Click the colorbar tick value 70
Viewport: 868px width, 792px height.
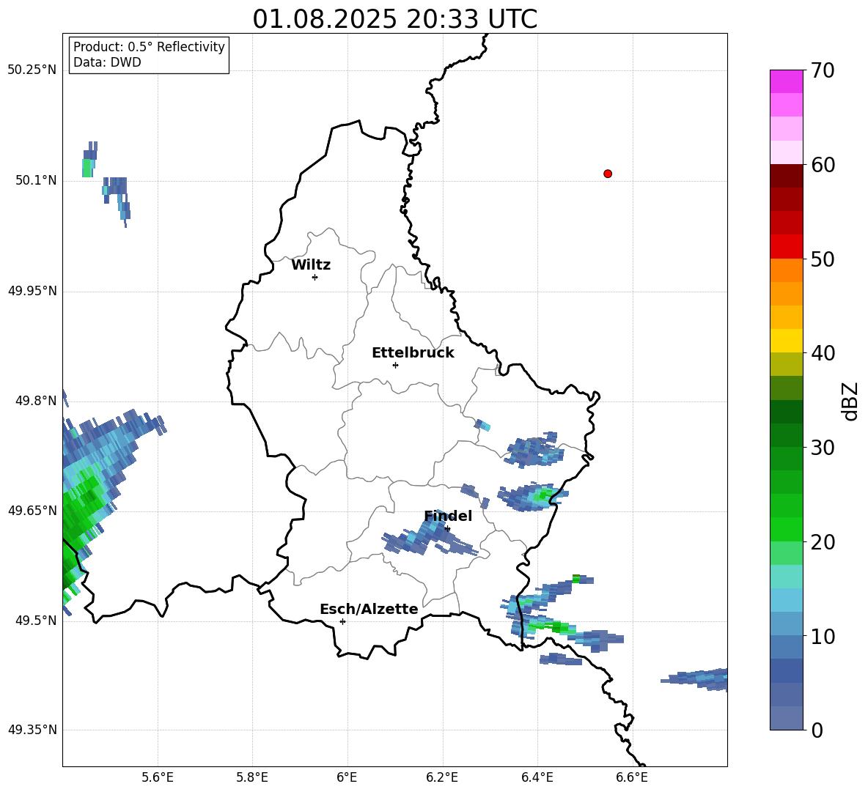(x=823, y=71)
